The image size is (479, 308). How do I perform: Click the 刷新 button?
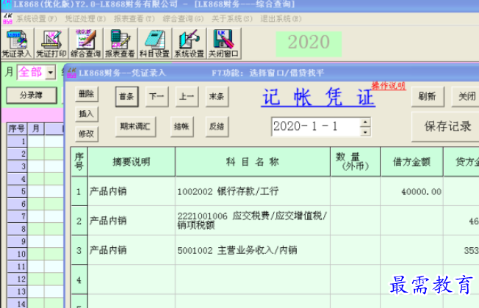tap(428, 97)
